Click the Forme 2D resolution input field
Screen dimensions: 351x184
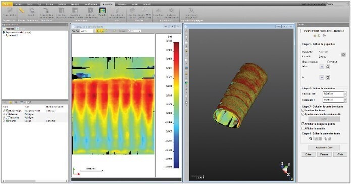333,100
